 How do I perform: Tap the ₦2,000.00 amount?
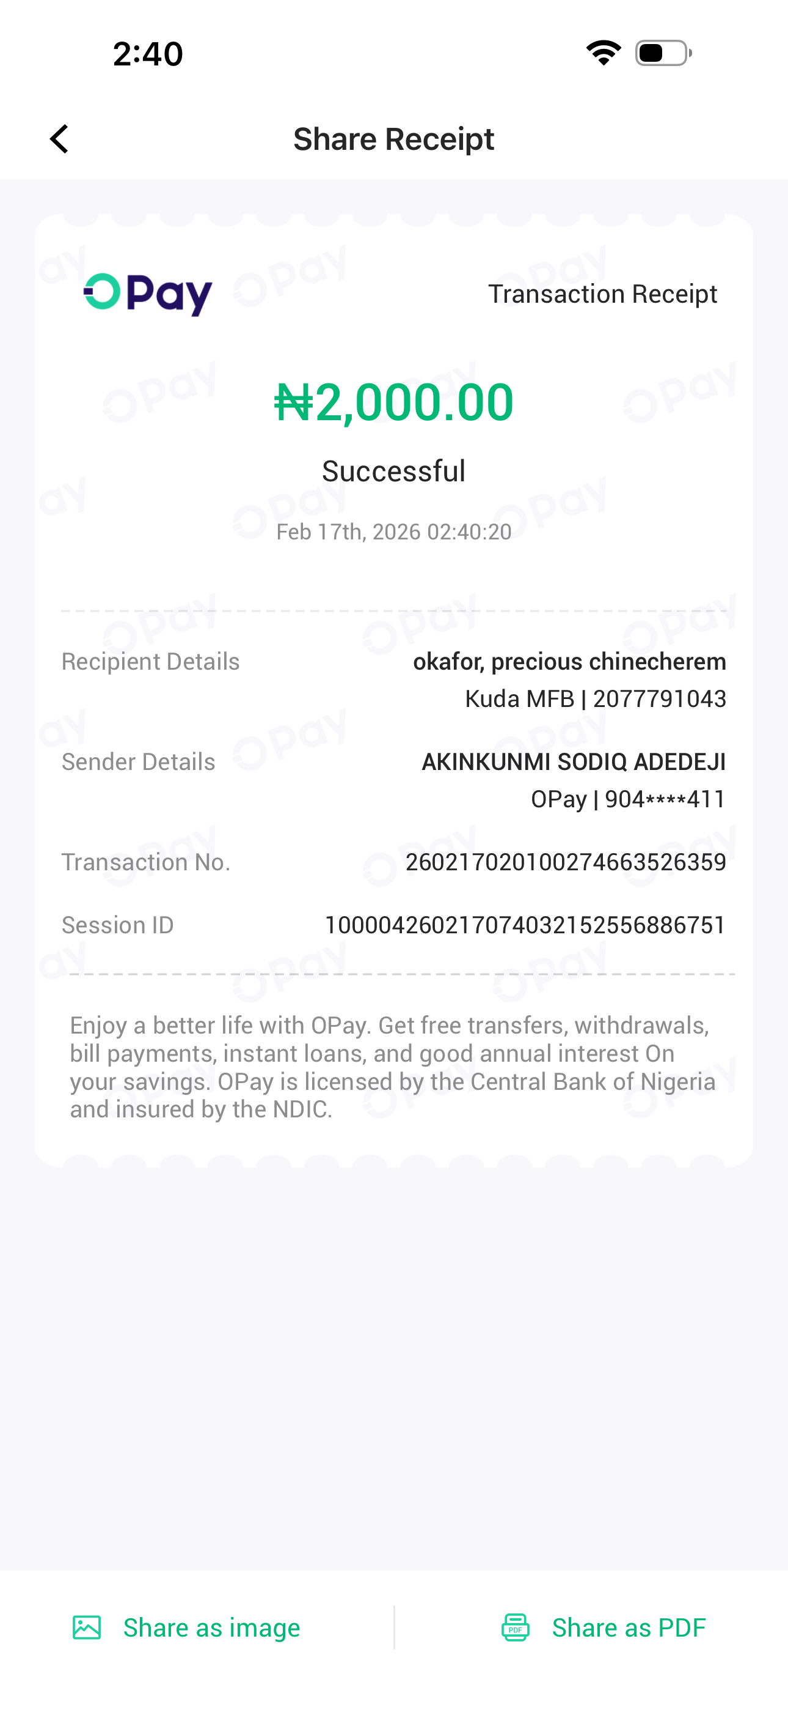point(394,402)
